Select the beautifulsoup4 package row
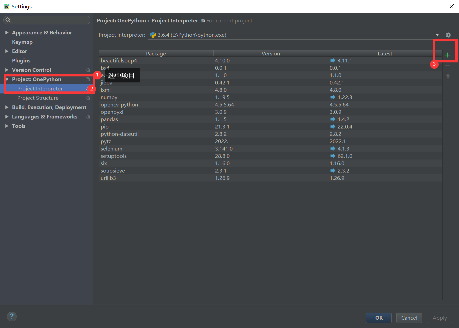This screenshot has width=459, height=328. (x=270, y=60)
